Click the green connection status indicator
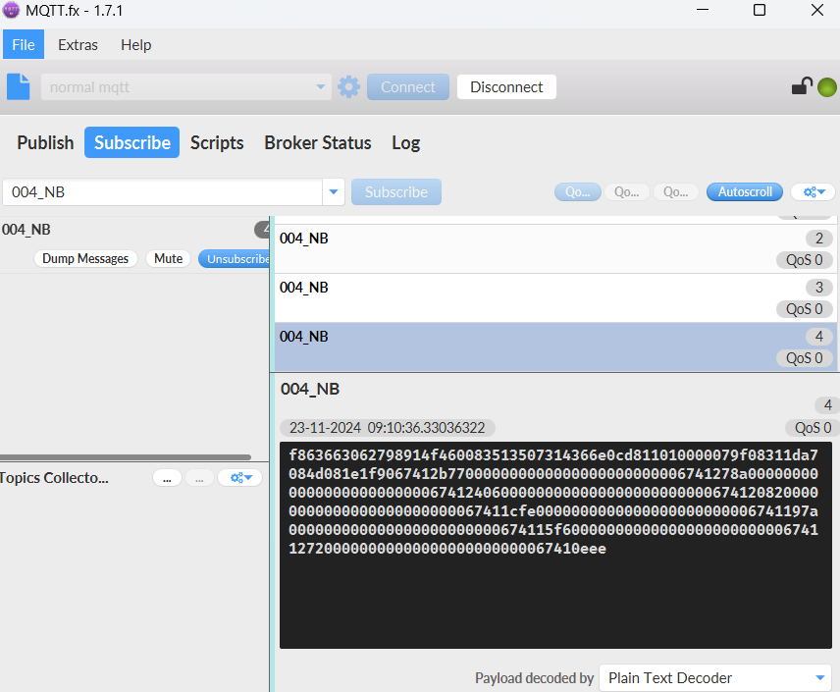This screenshot has width=840, height=692. 826,87
